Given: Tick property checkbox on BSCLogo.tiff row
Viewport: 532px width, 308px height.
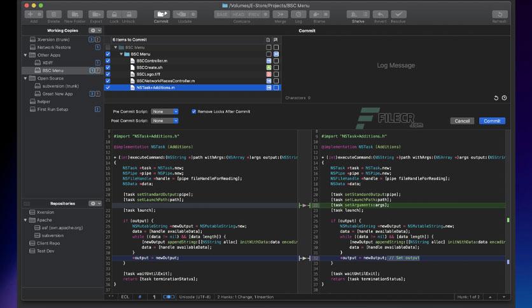Looking at the screenshot, I should tap(276, 74).
